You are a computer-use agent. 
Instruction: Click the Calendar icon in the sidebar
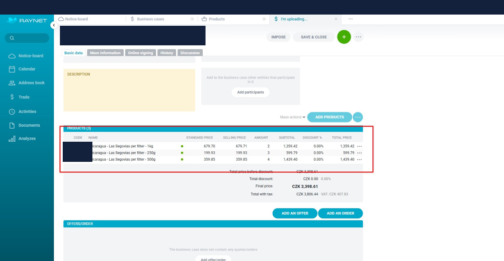click(12, 69)
